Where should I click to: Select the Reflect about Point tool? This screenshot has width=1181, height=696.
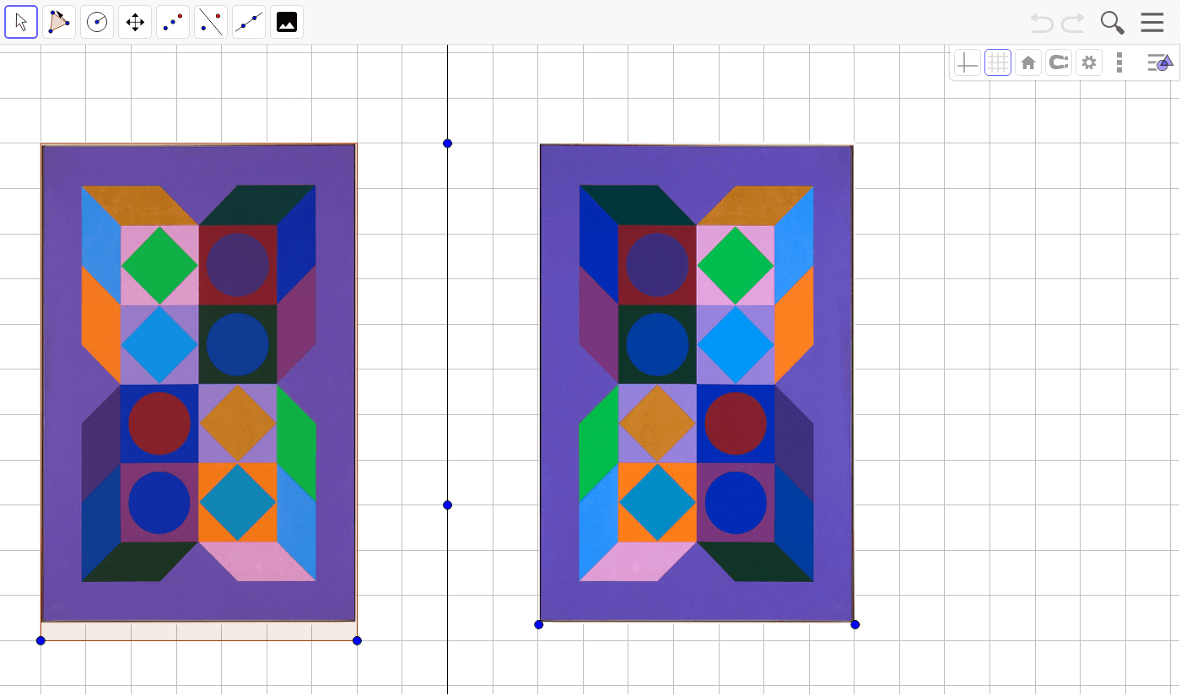(173, 22)
